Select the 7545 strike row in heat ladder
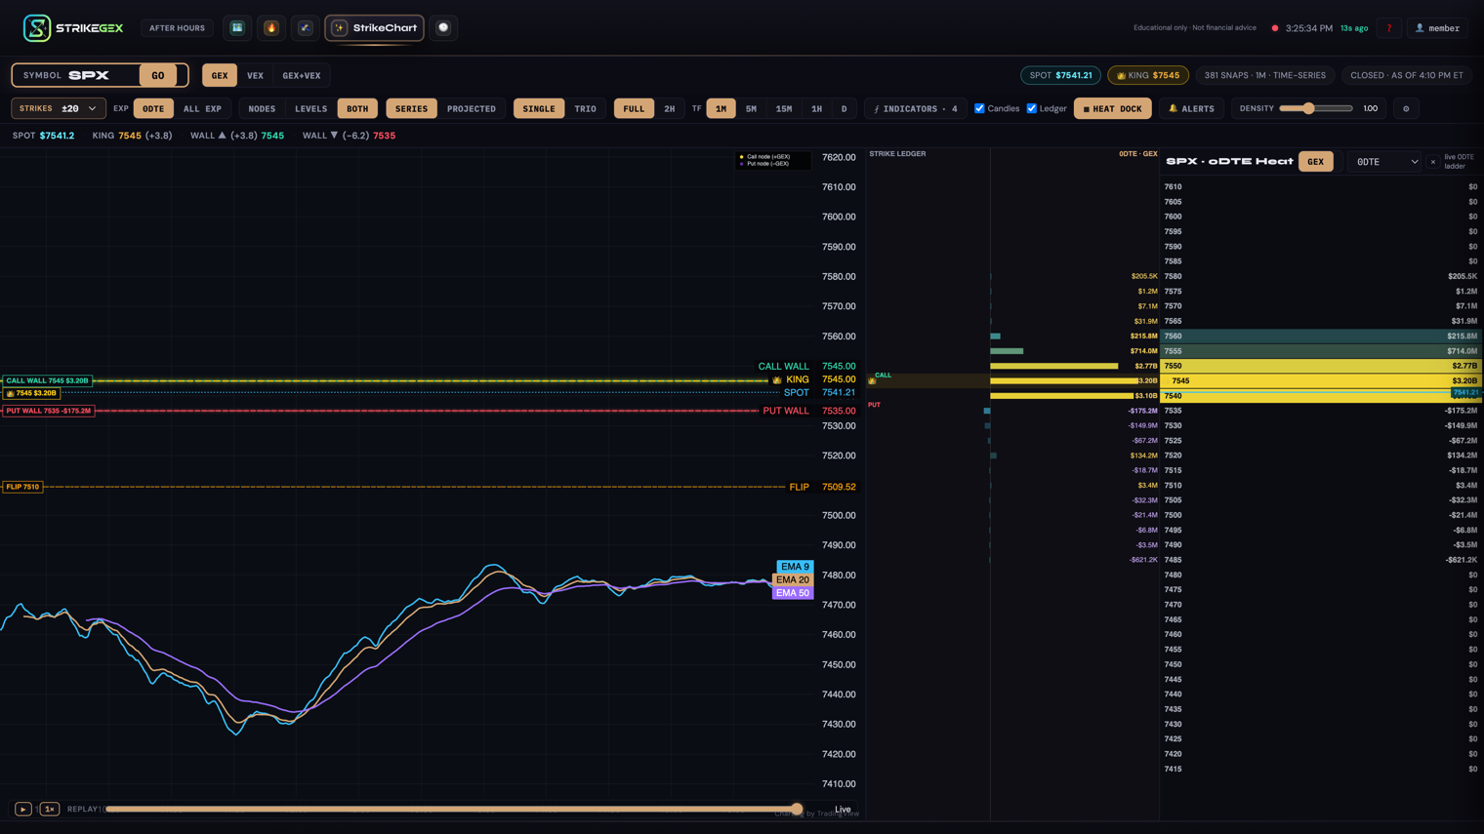This screenshot has width=1484, height=834. [x=1321, y=381]
